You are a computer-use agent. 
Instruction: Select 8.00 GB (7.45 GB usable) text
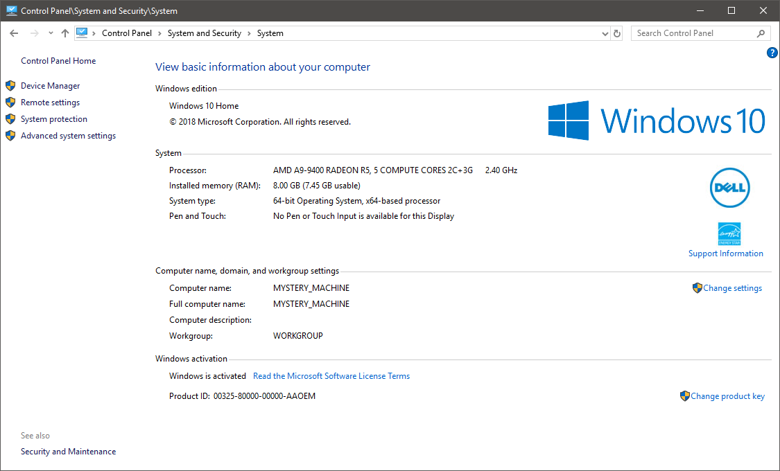(x=316, y=186)
